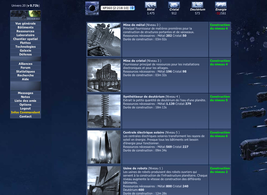Upgrade Usine de robots to level 2

tap(220, 170)
